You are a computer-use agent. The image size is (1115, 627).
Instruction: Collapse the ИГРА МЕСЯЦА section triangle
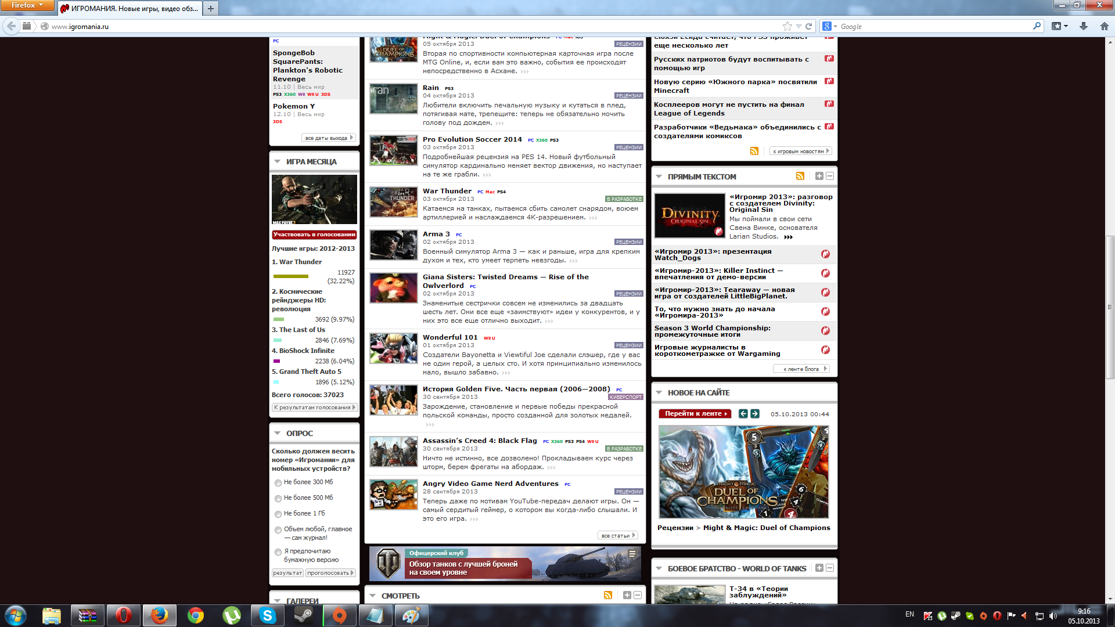(277, 161)
